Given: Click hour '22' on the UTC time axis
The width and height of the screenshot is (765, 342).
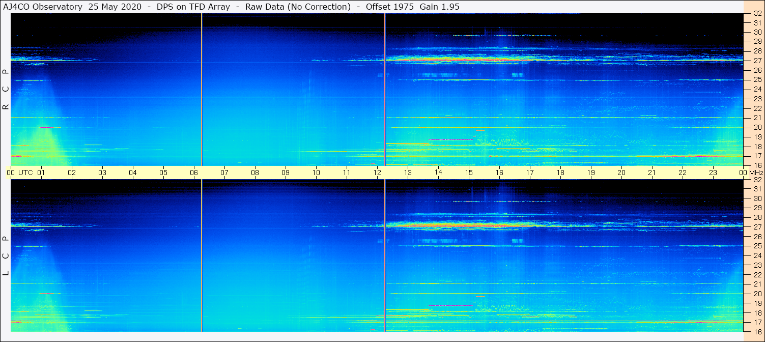Looking at the screenshot, I should 683,173.
